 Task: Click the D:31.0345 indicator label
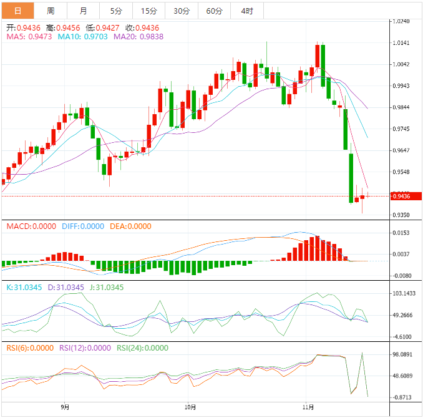(x=66, y=288)
